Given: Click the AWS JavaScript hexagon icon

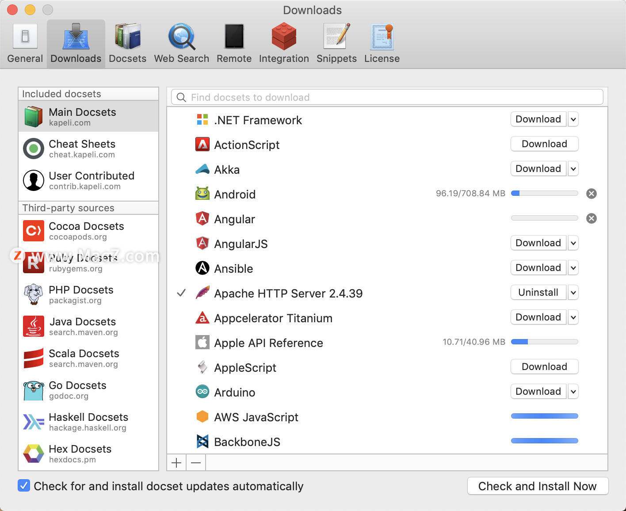Looking at the screenshot, I should pyautogui.click(x=202, y=416).
